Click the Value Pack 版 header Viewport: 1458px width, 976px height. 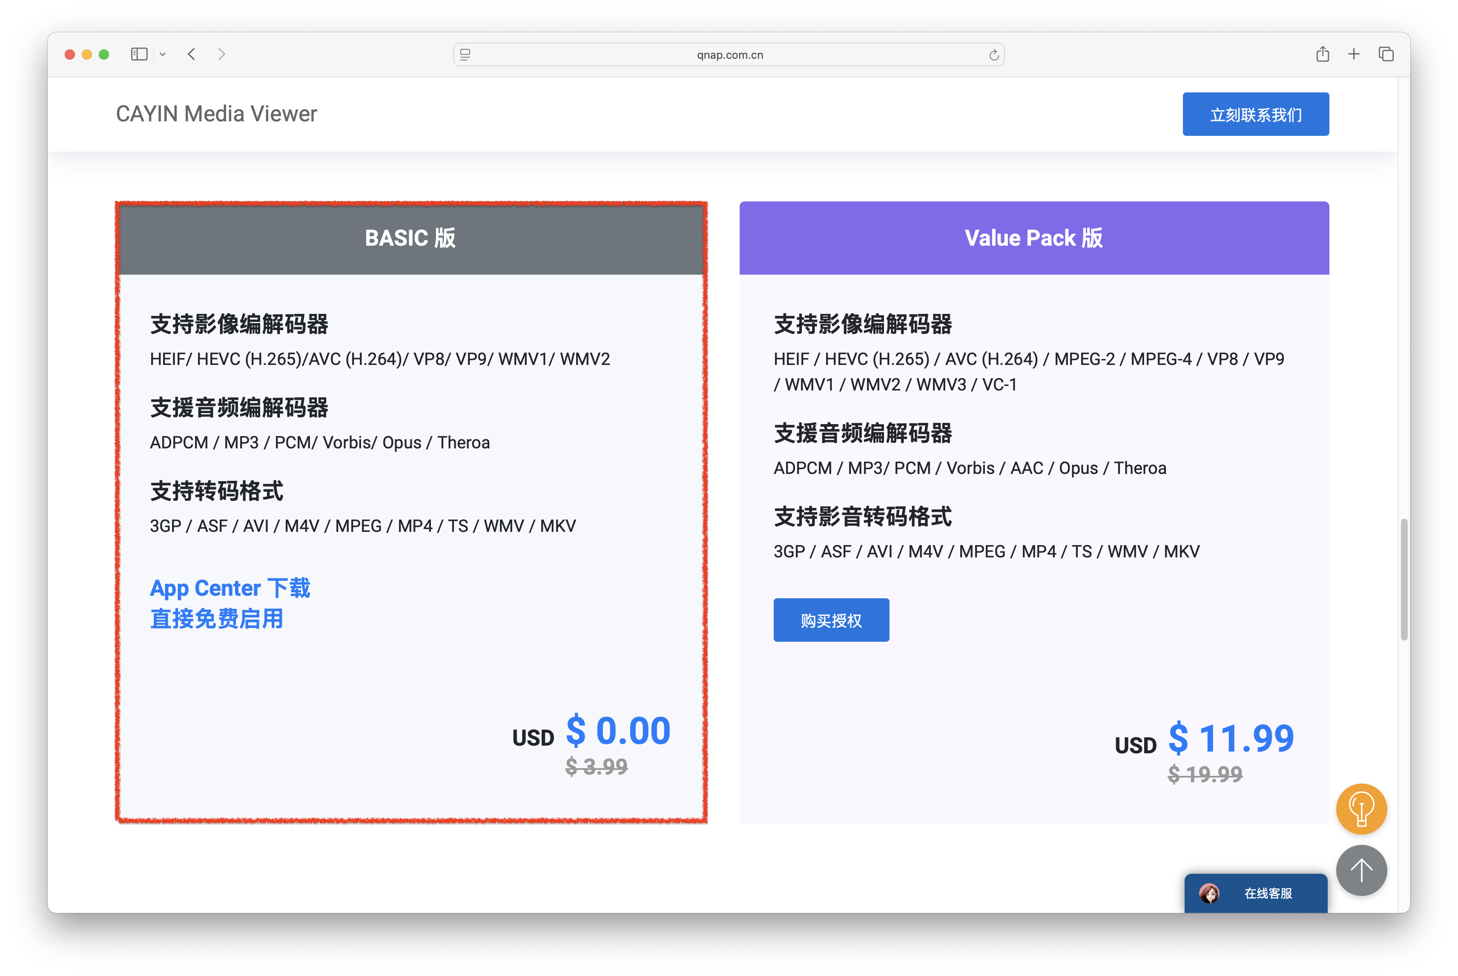tap(1033, 238)
